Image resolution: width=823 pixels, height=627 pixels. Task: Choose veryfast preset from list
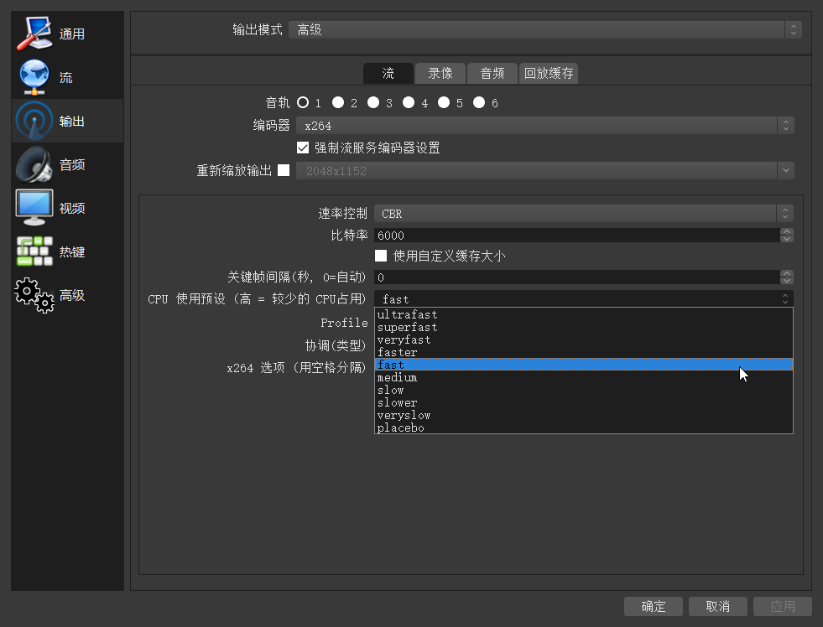[x=584, y=339]
